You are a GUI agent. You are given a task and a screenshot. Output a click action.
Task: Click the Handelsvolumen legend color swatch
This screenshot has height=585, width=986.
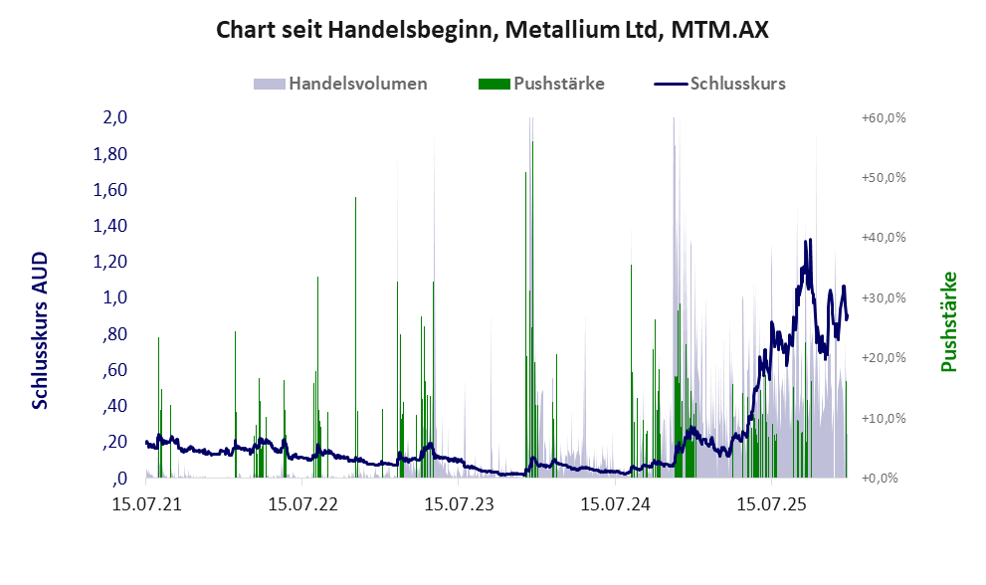pos(270,84)
